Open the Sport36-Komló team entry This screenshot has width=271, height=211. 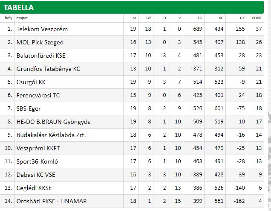pyautogui.click(x=37, y=161)
